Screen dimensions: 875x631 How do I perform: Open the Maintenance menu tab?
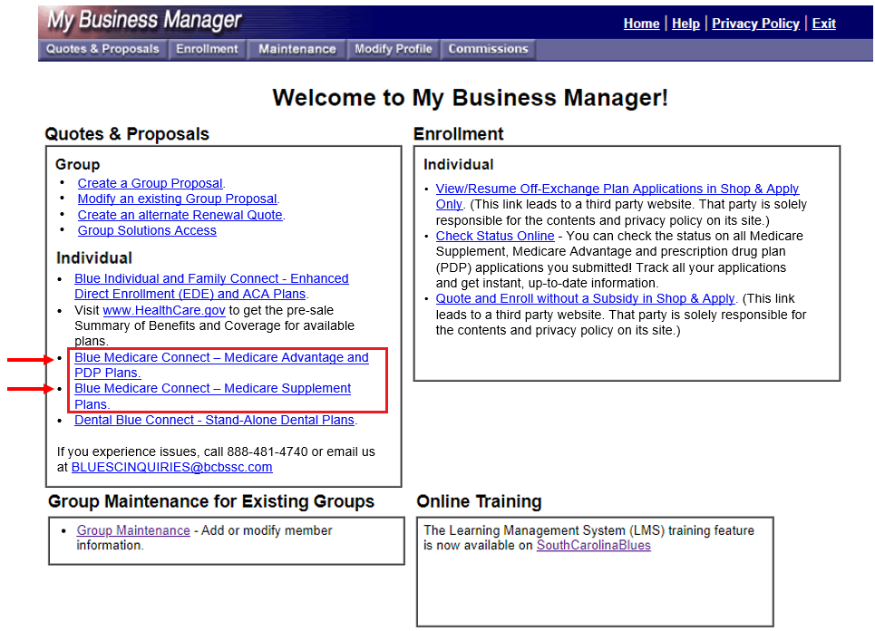[296, 50]
